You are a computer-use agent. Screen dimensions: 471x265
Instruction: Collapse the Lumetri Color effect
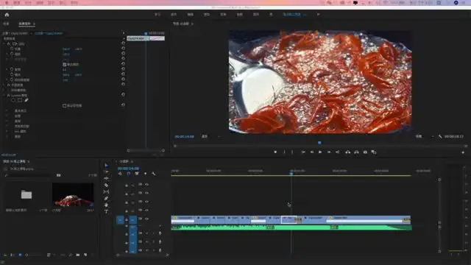4,95
